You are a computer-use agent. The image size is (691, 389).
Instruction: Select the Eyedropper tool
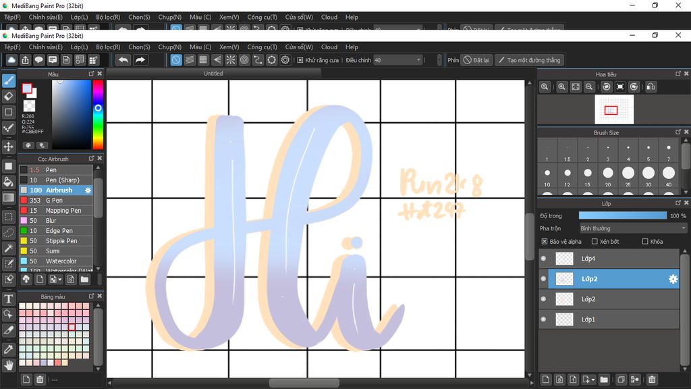(x=8, y=349)
